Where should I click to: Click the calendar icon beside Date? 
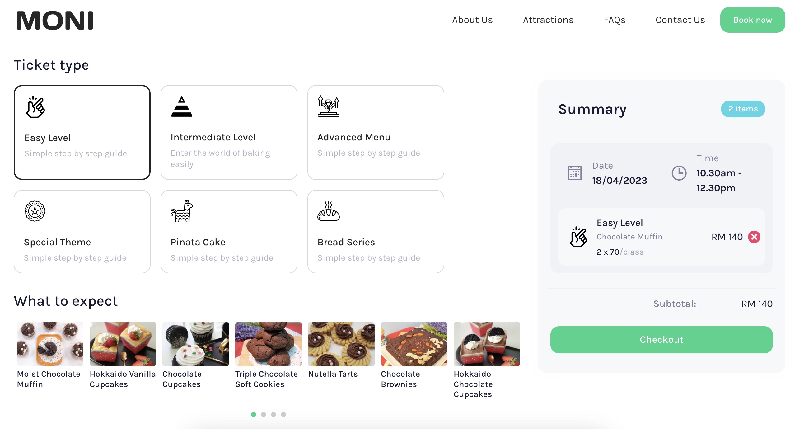click(574, 173)
